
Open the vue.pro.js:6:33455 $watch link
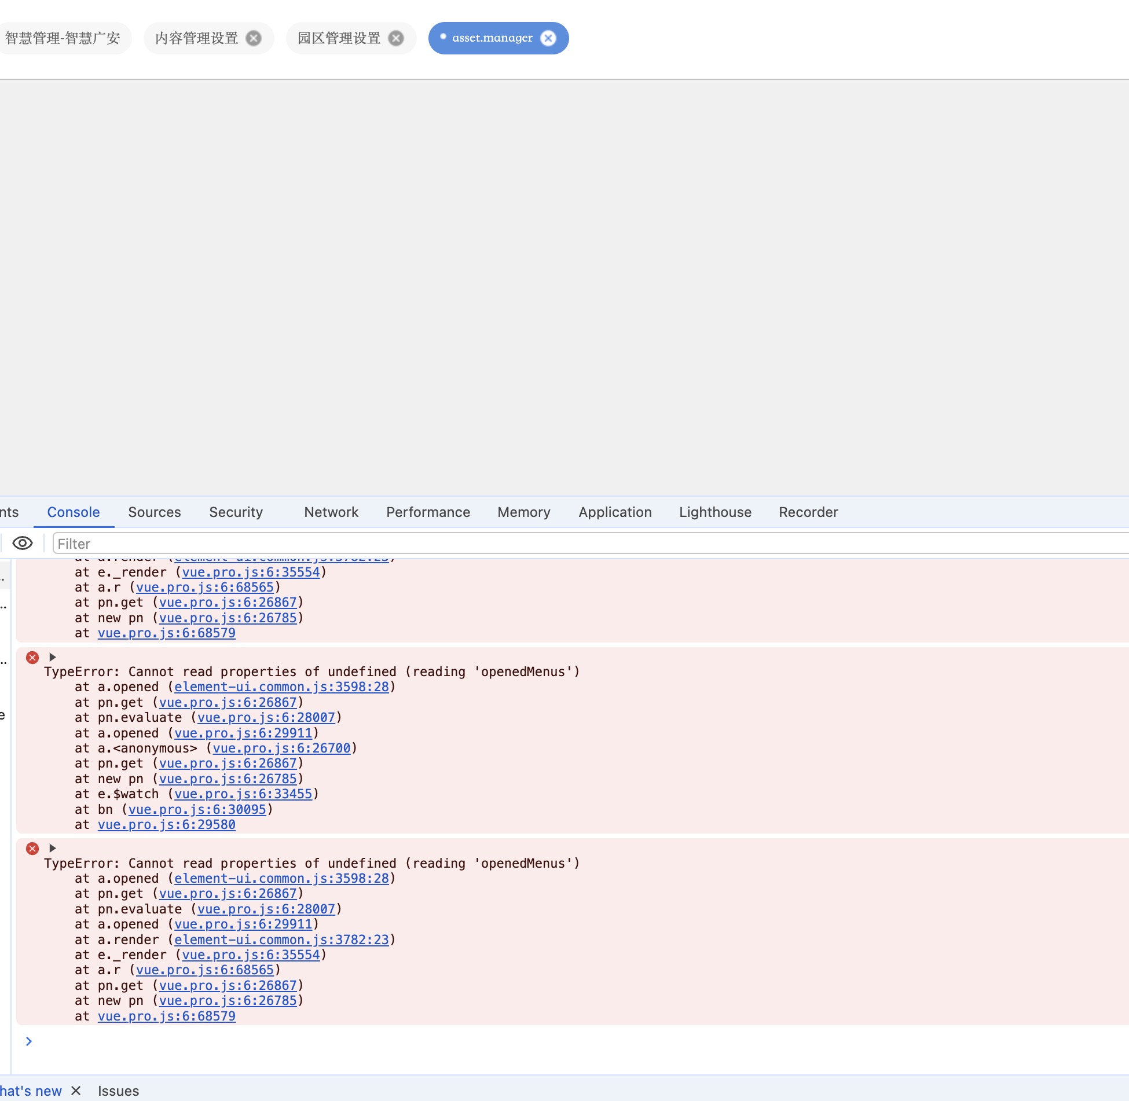coord(243,794)
